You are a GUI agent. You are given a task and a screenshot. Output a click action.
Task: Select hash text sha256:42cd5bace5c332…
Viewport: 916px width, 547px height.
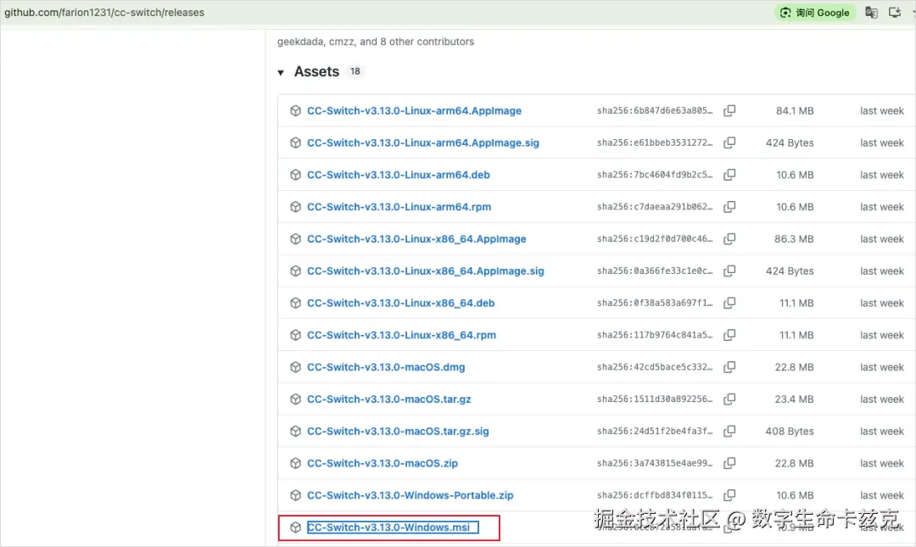point(655,367)
